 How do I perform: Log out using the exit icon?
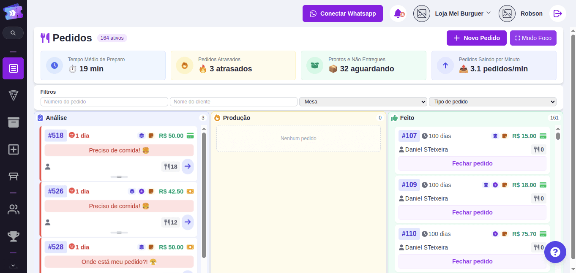click(557, 13)
